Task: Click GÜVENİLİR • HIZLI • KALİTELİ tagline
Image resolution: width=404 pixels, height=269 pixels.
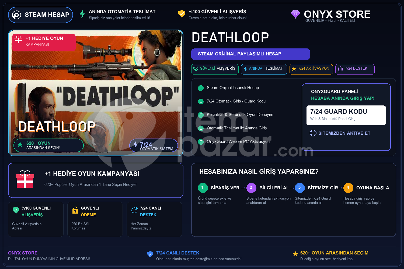Action: pyautogui.click(x=330, y=21)
